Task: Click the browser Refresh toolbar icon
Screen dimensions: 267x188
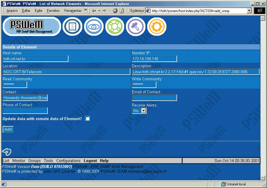Action: click(x=122, y=11)
